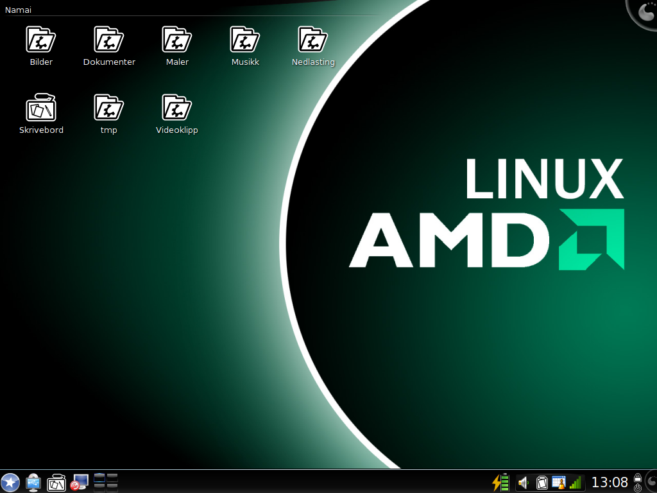Click the 13:08 digital clock
The image size is (657, 493).
(x=610, y=483)
